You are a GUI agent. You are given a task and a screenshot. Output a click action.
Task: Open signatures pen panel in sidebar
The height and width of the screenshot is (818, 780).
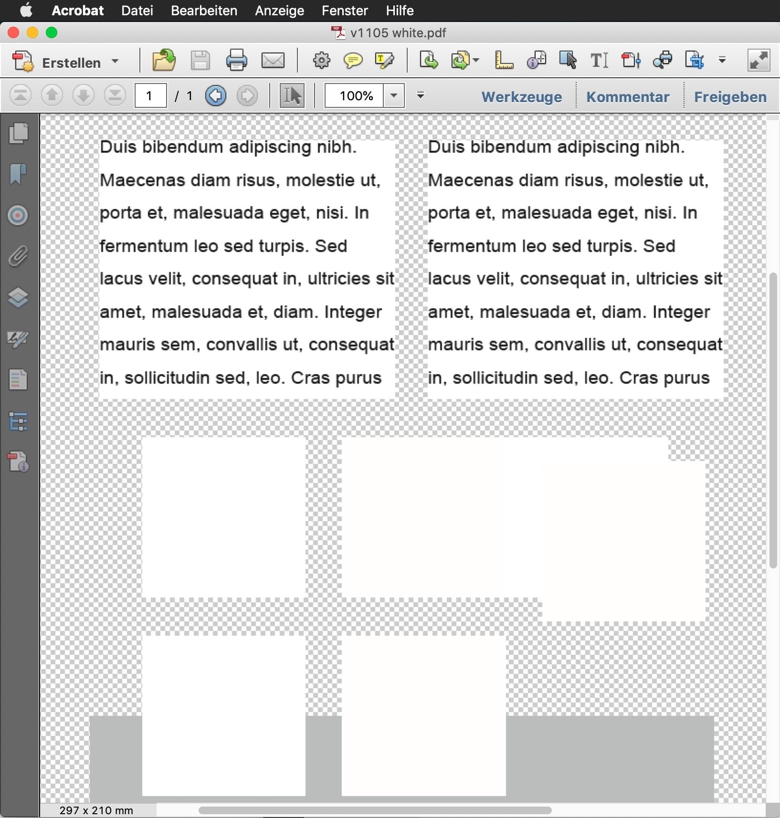click(18, 339)
